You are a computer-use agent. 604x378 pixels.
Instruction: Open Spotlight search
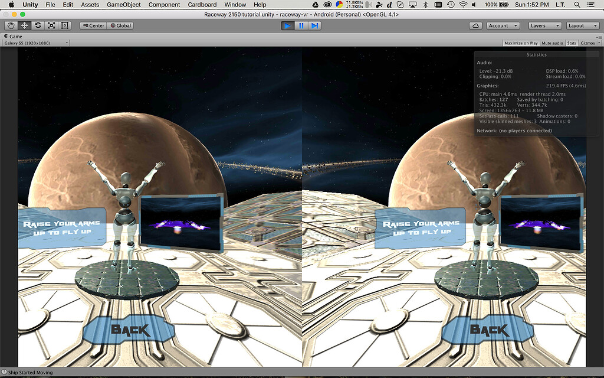tap(577, 5)
